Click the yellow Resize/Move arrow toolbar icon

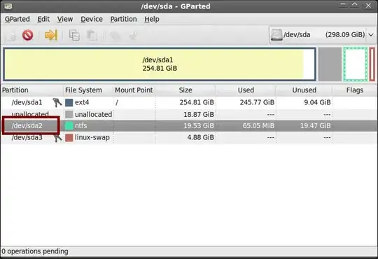point(51,35)
